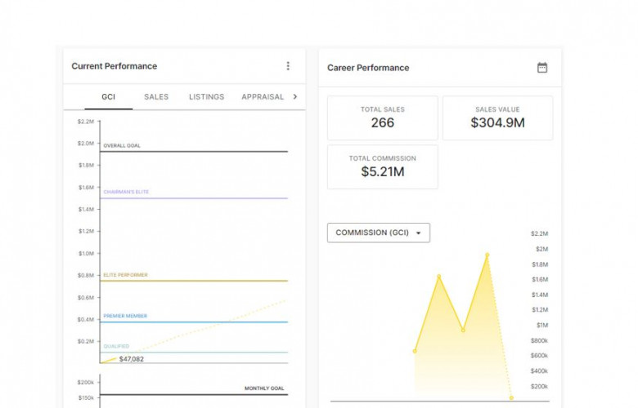The image size is (638, 408).
Task: Switch to the APPRAISAL tab
Action: (x=263, y=96)
